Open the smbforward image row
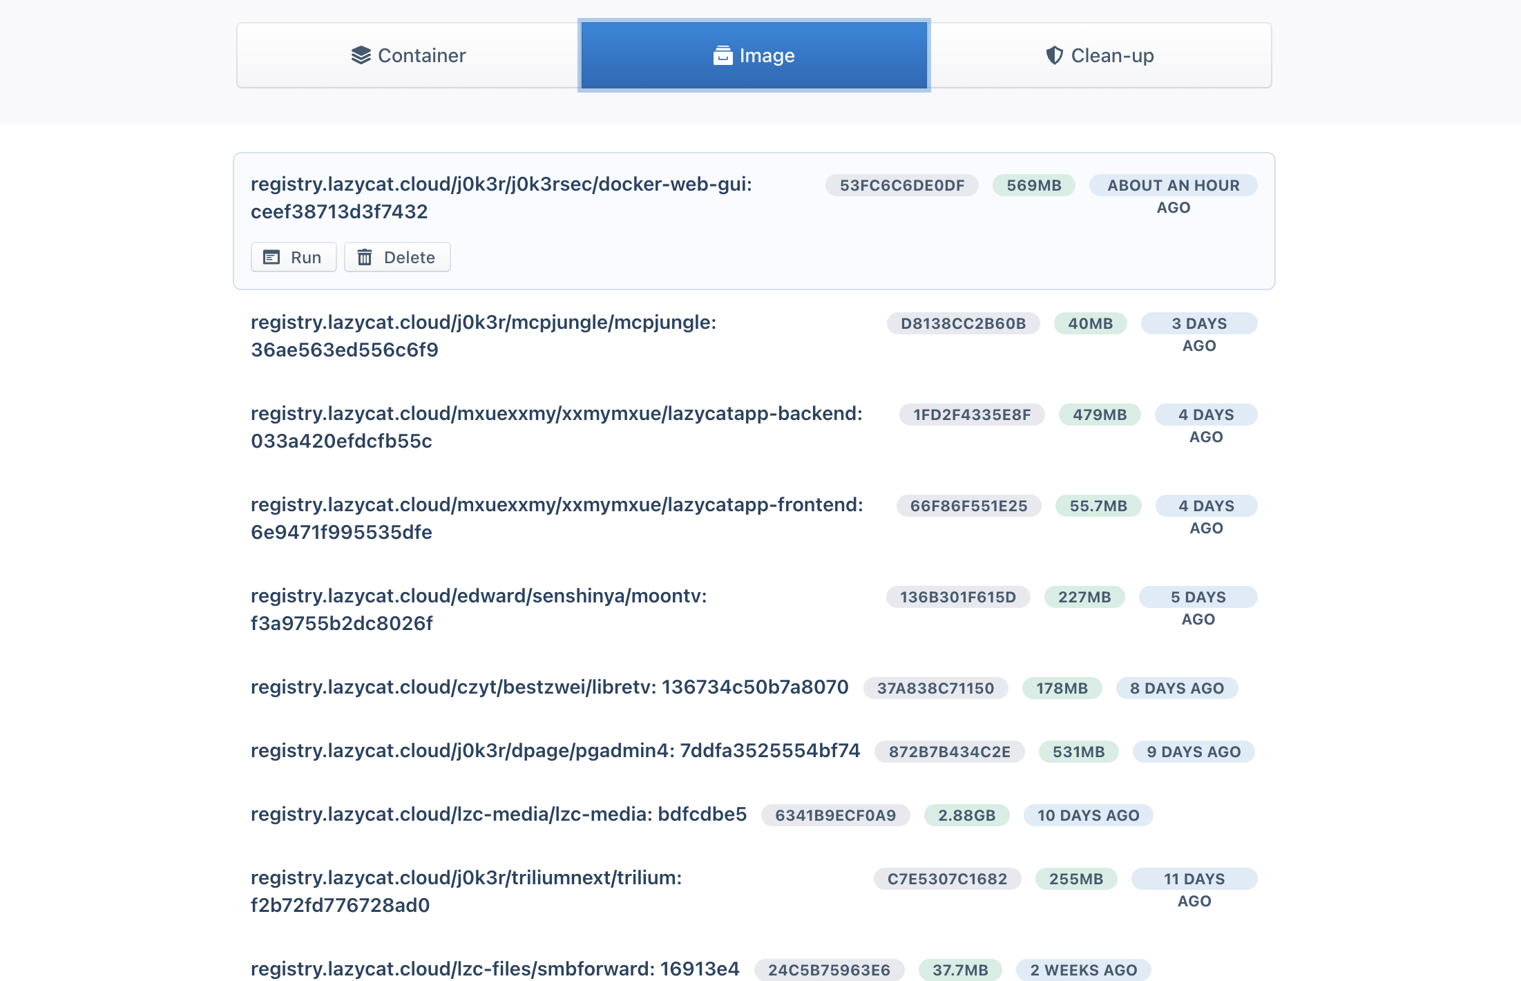The height and width of the screenshot is (981, 1521). tap(495, 969)
